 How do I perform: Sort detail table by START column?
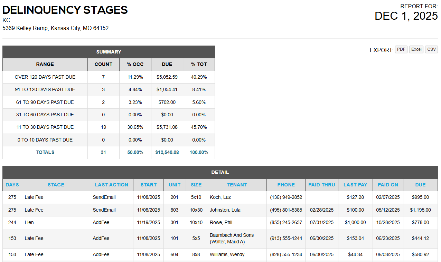pos(149,185)
